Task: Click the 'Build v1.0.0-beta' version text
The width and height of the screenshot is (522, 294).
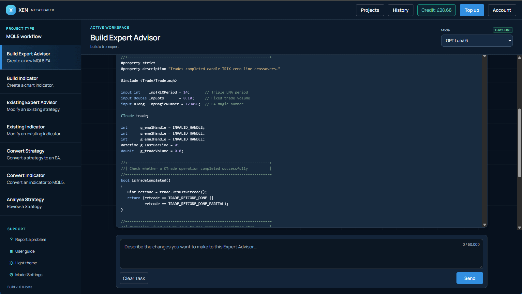Action: pyautogui.click(x=20, y=287)
